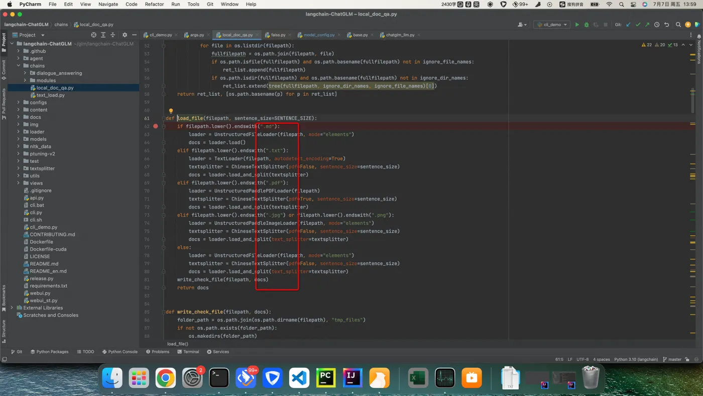This screenshot has width=703, height=396.
Task: Click the 22 warnings inspection indicator
Action: point(647,45)
